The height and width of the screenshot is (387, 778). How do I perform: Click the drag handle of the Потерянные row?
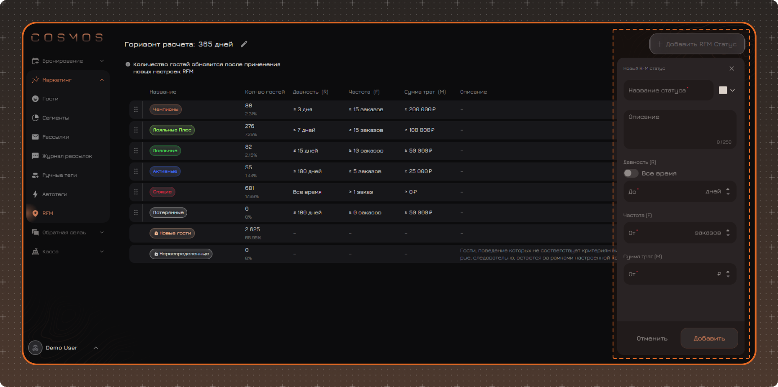pos(136,212)
